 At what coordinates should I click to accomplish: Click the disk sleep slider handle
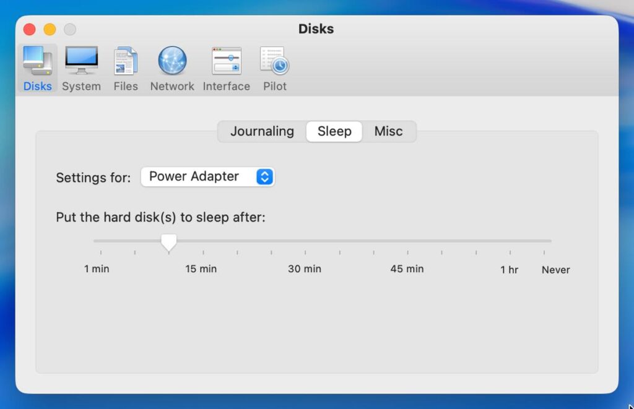168,242
